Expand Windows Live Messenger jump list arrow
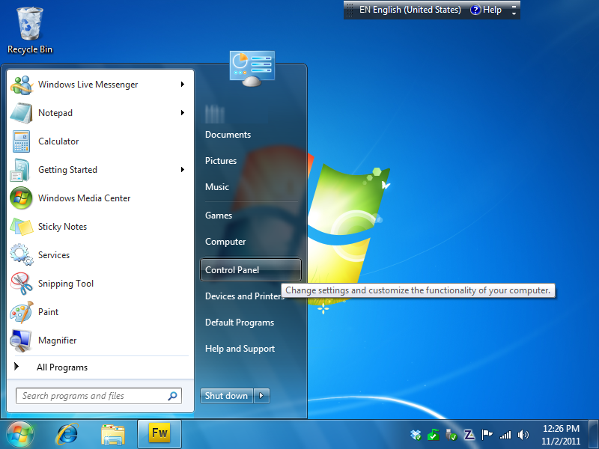This screenshot has width=599, height=449. [183, 85]
